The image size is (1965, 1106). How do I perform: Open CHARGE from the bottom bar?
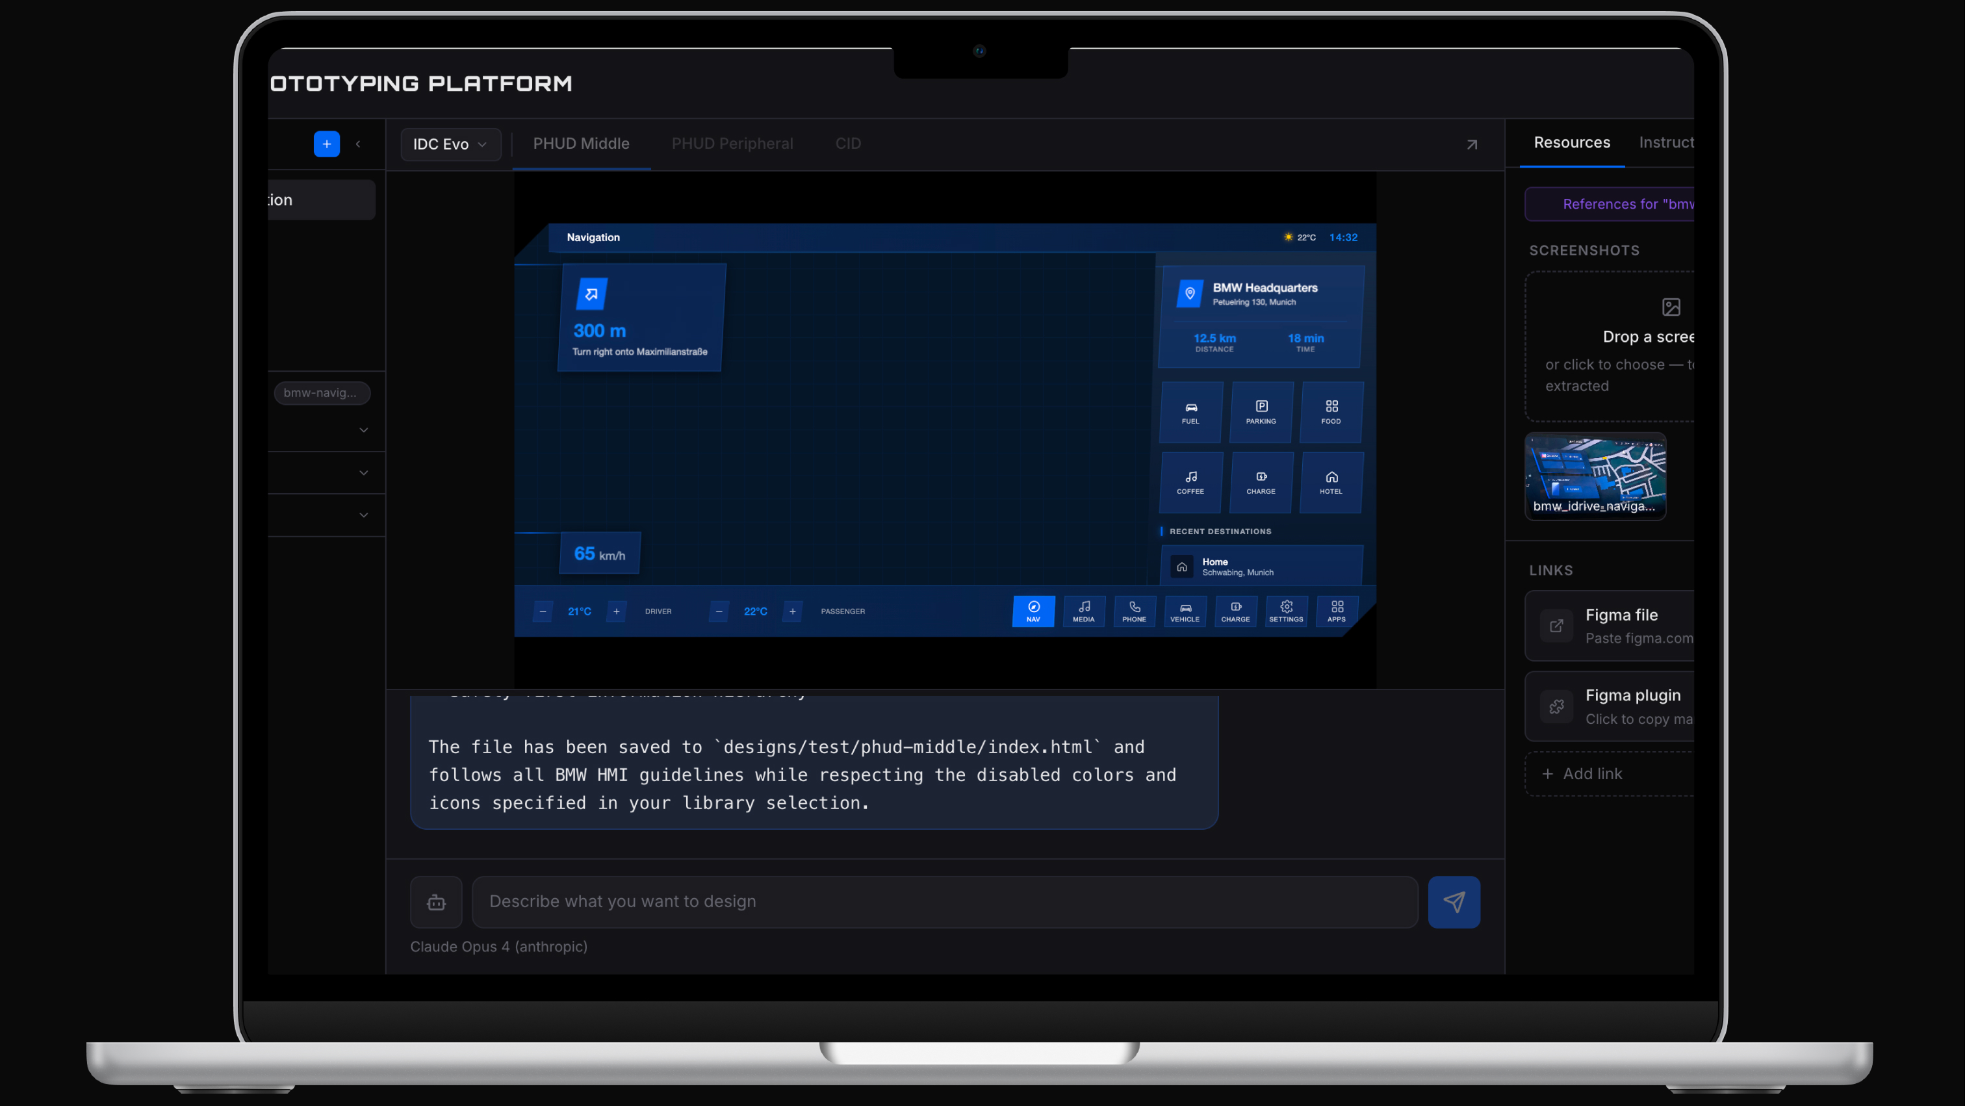[x=1236, y=611]
